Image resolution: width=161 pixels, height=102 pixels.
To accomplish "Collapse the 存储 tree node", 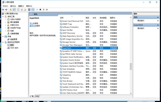I will 3,36.
